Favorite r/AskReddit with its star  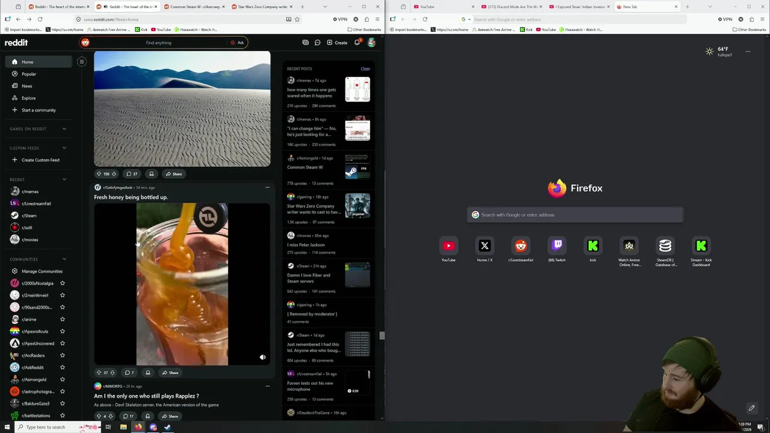pos(63,367)
